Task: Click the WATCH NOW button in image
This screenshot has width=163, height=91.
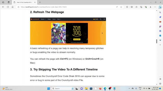Action: coord(77,39)
